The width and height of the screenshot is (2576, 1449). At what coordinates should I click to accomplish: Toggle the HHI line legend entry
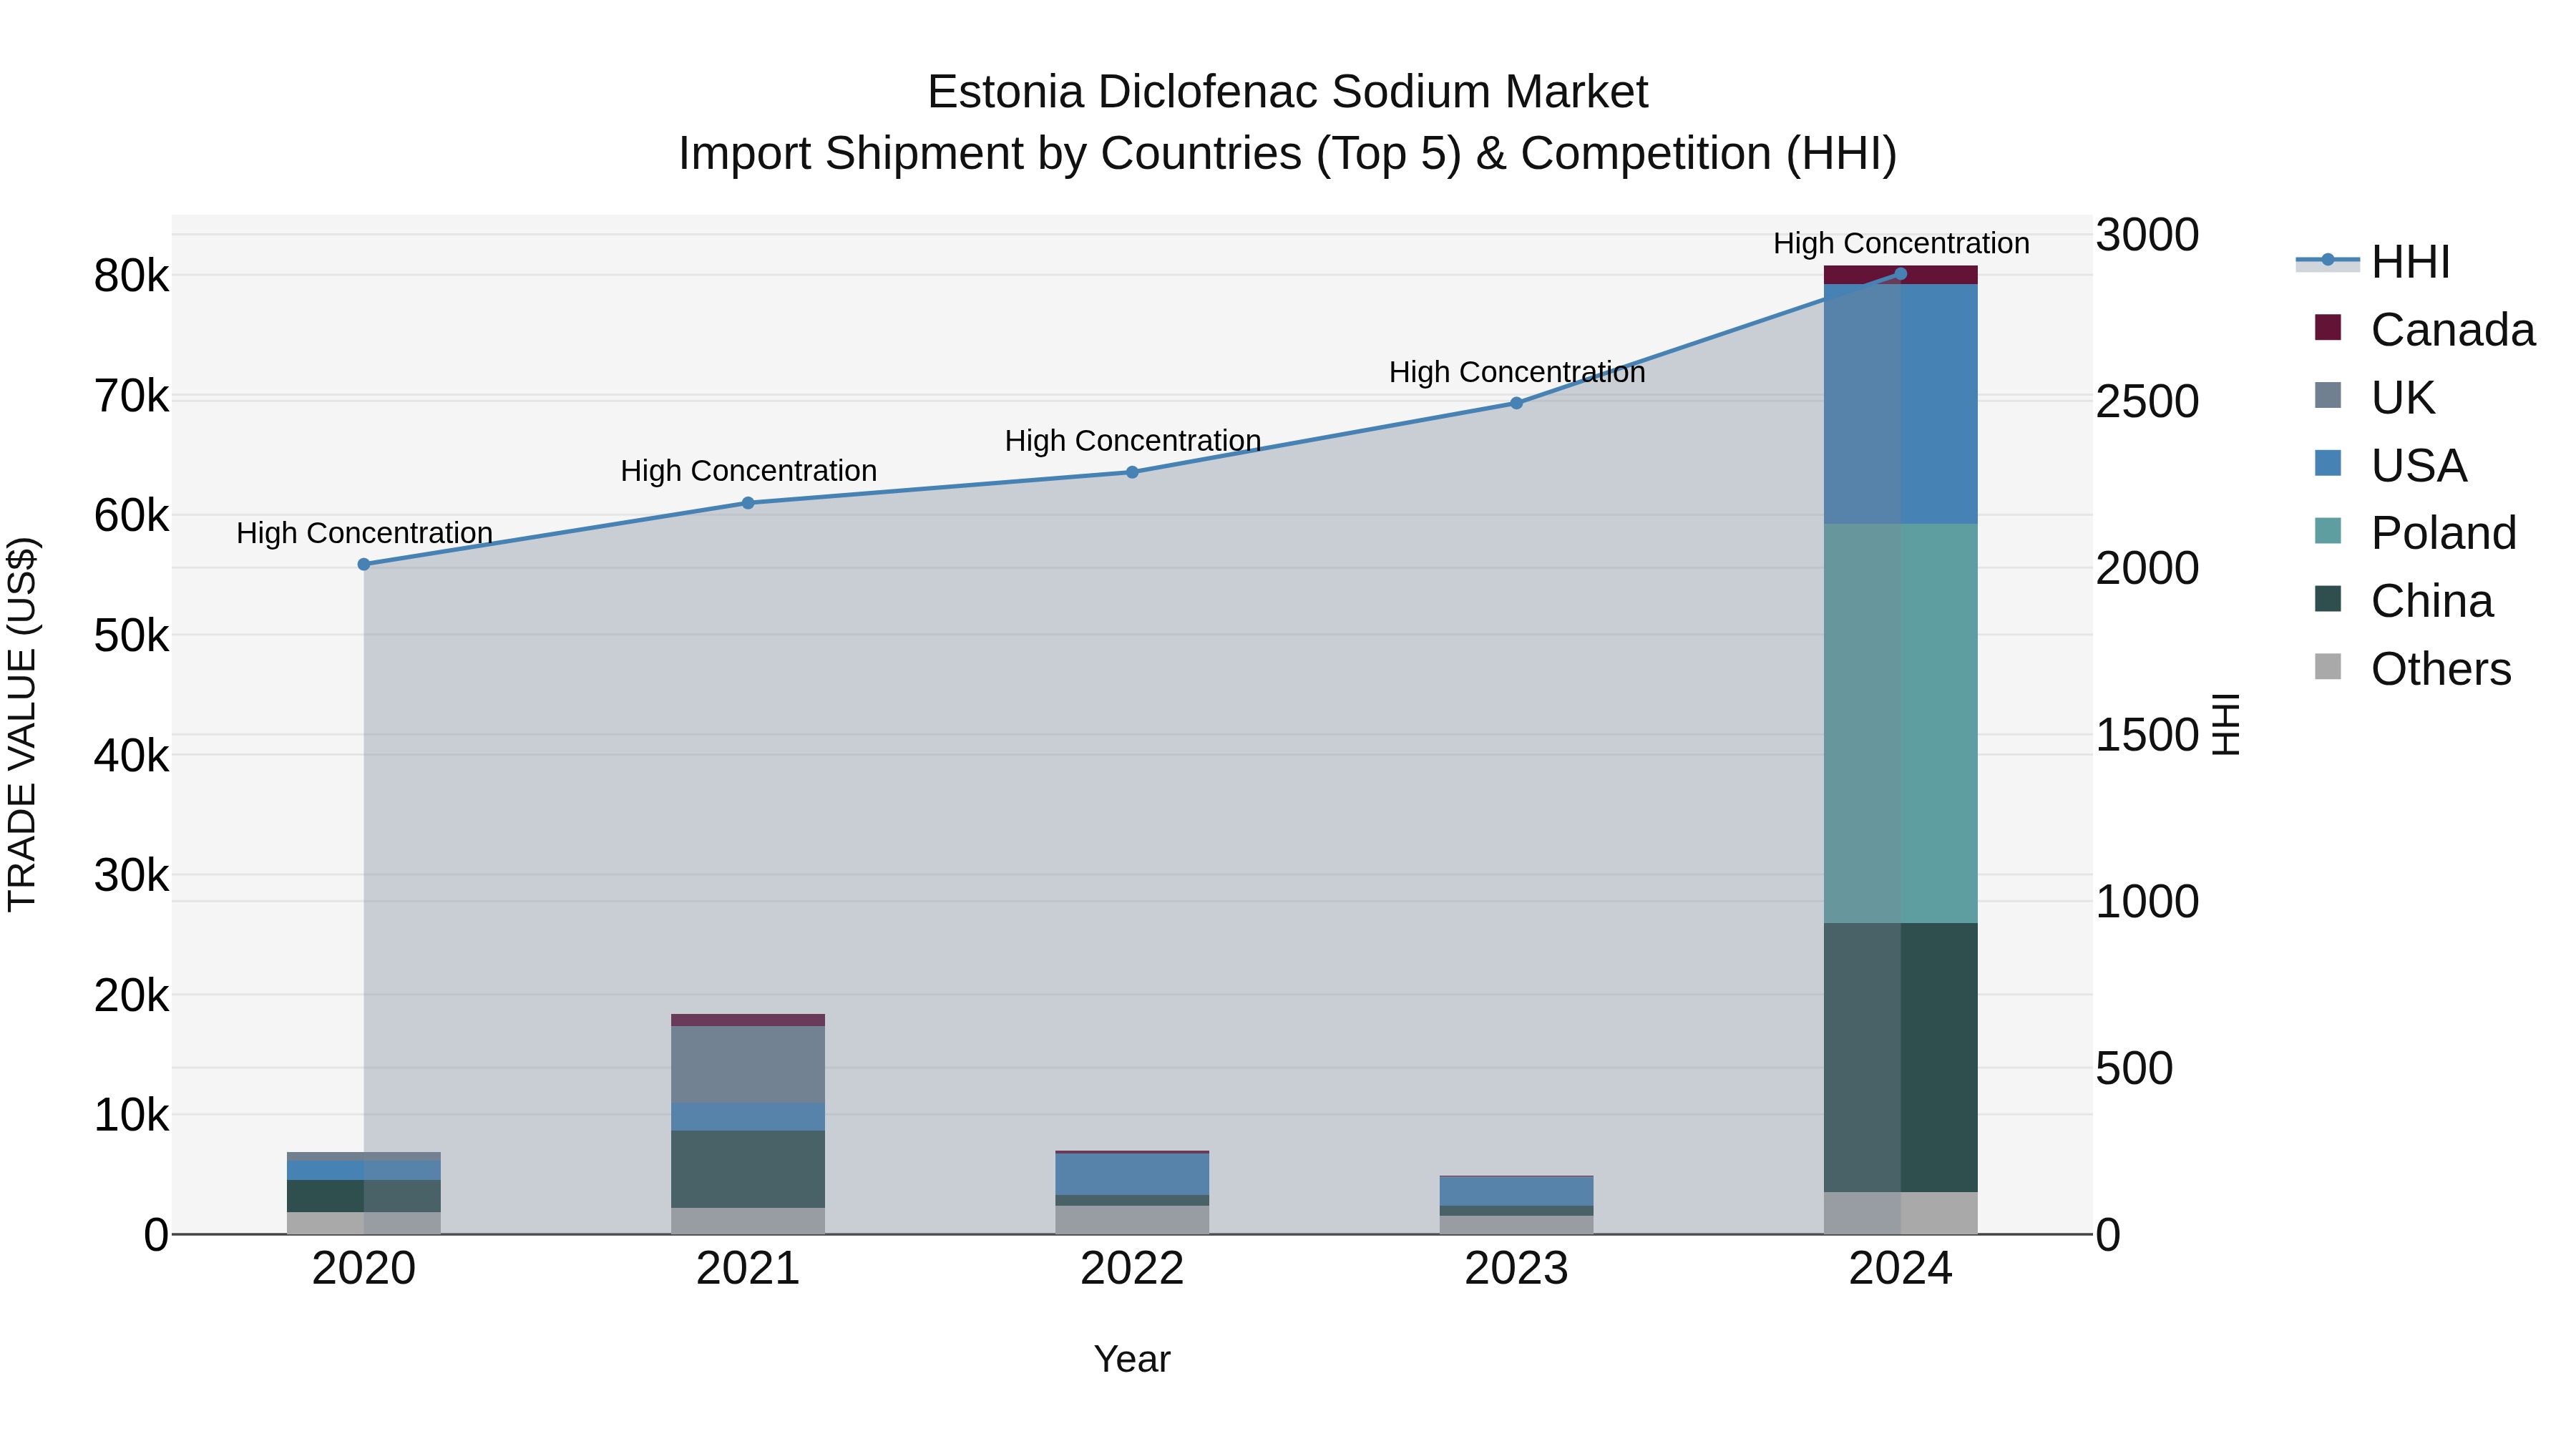coord(2372,262)
